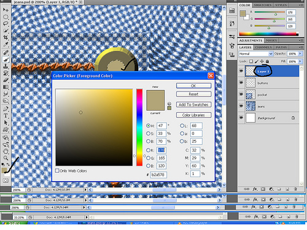Click the Reset button in Color Picker
307x230 pixels.
[193, 94]
